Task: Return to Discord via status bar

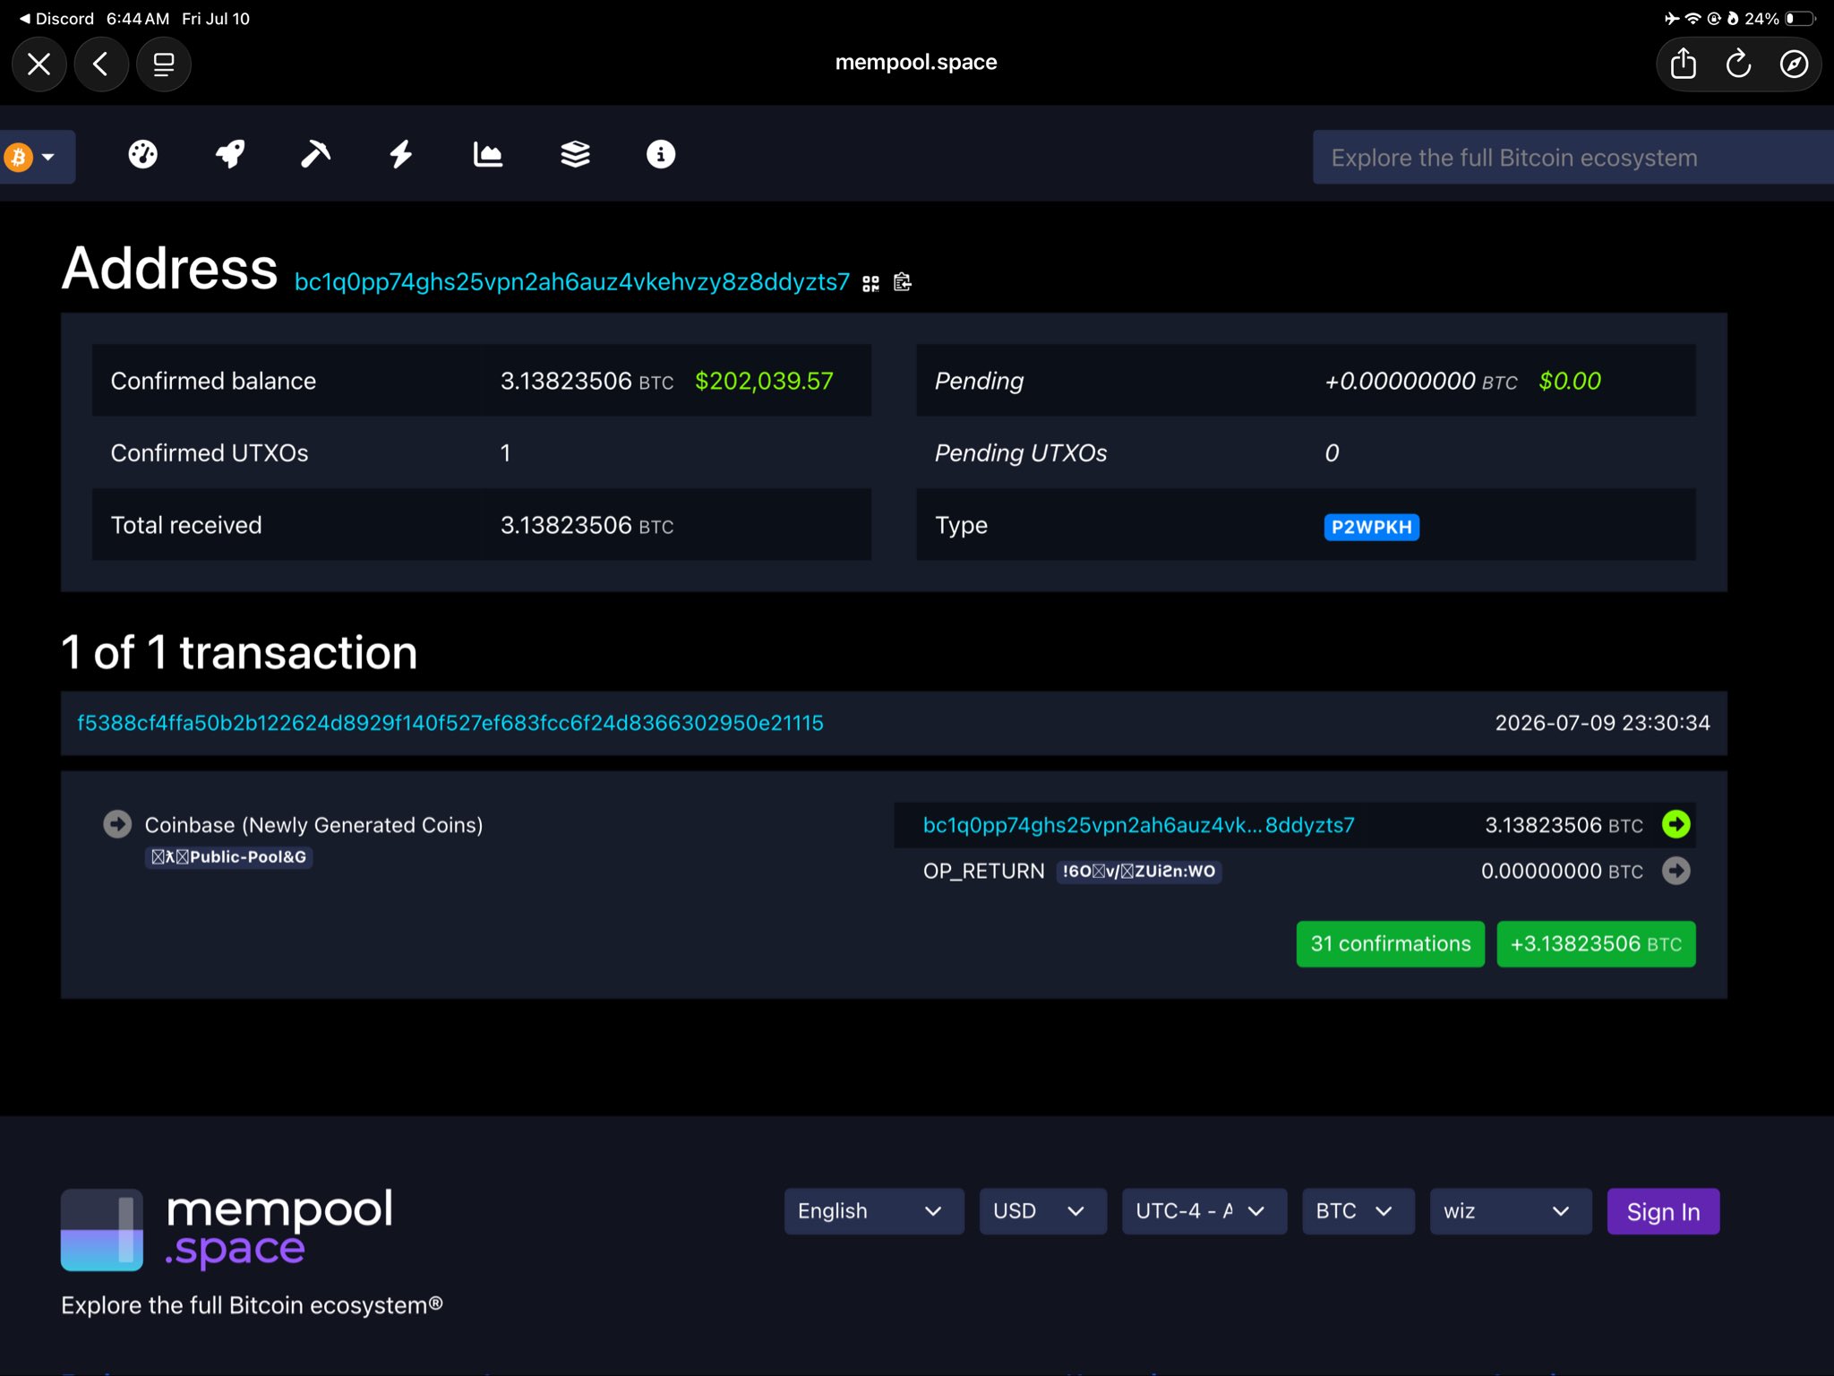Action: pos(56,19)
